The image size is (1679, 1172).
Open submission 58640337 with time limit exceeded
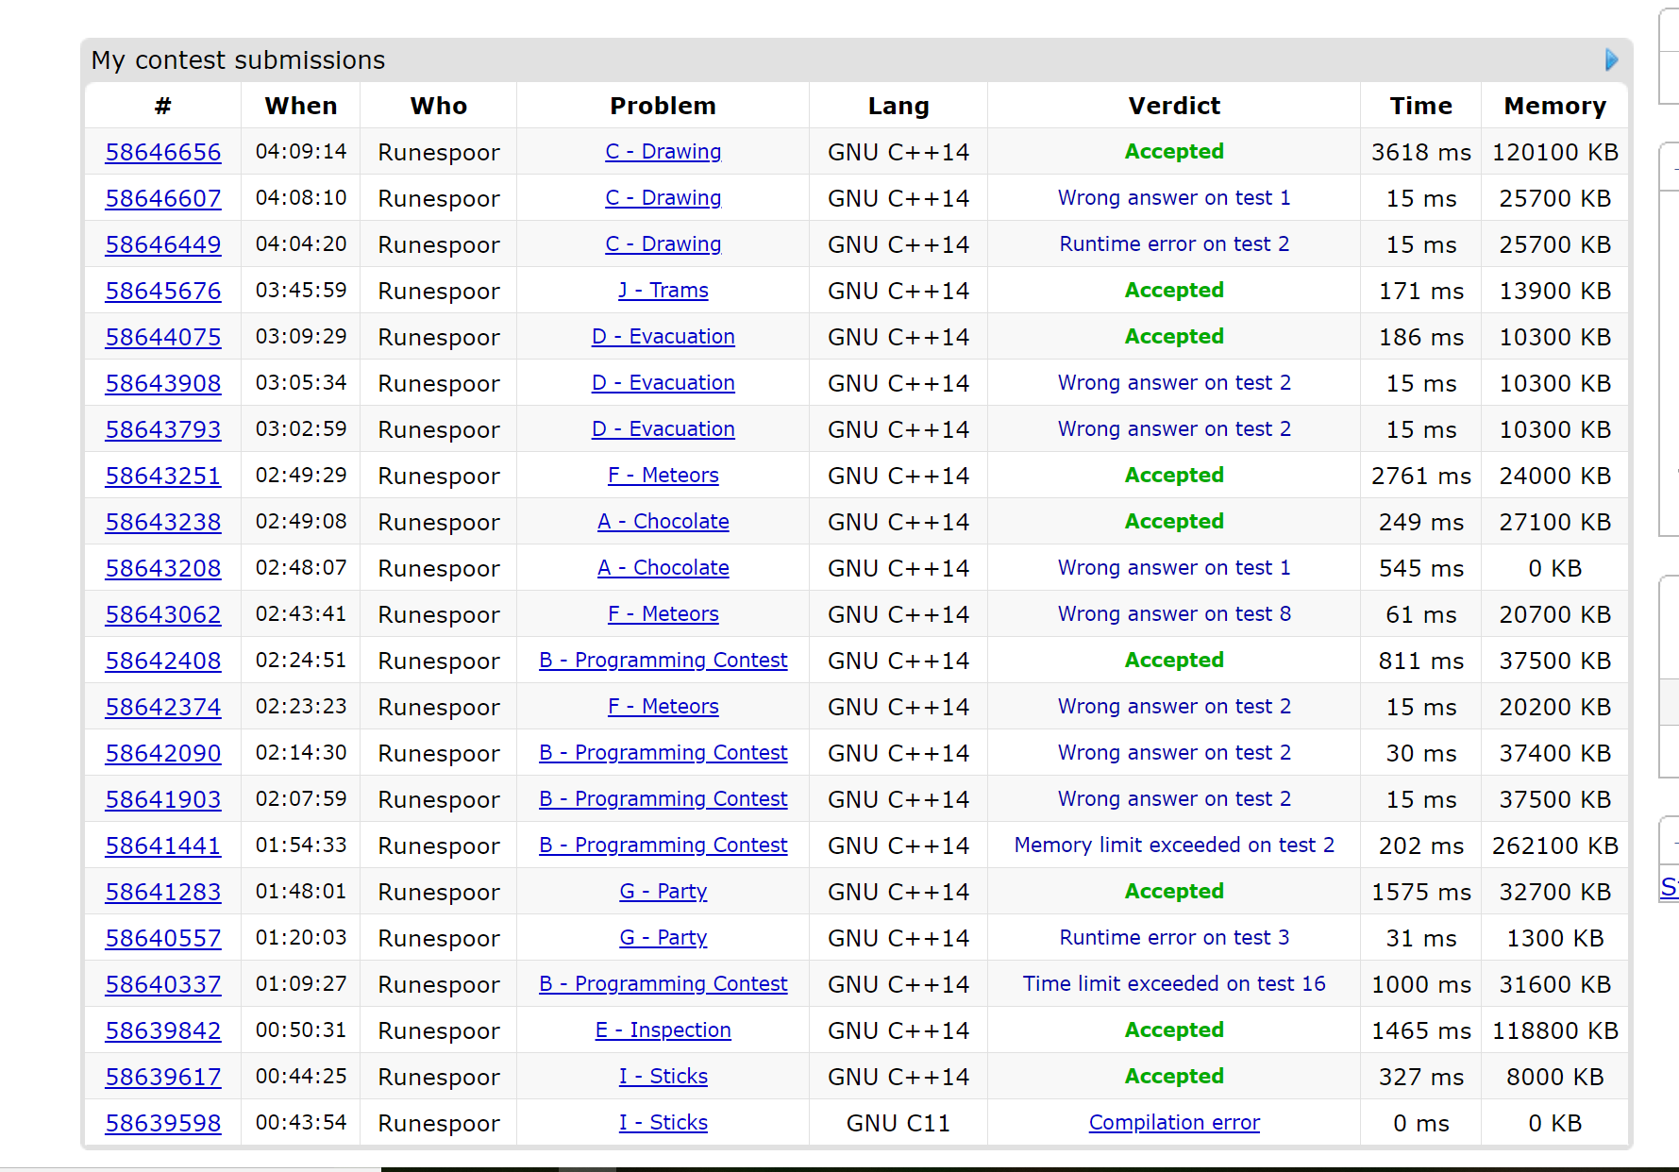pyautogui.click(x=163, y=984)
